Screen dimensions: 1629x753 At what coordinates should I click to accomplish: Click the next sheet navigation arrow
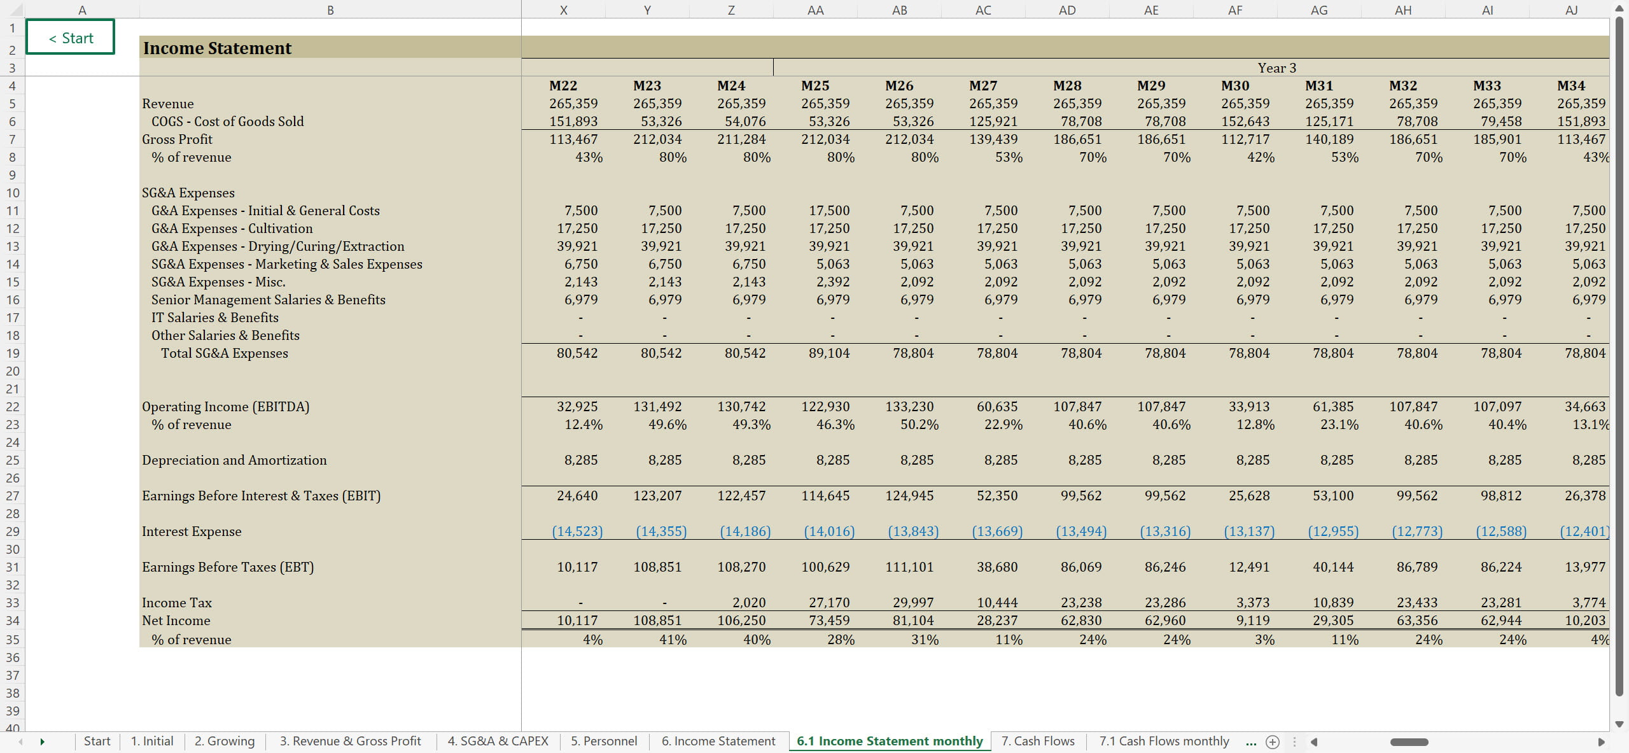[x=42, y=742]
